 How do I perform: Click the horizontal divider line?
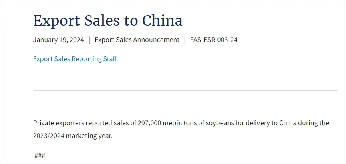[x=185, y=91]
